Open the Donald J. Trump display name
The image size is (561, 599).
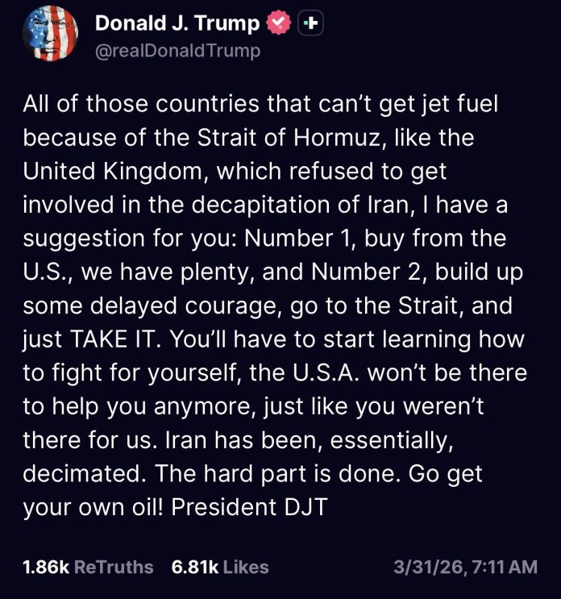tap(177, 23)
